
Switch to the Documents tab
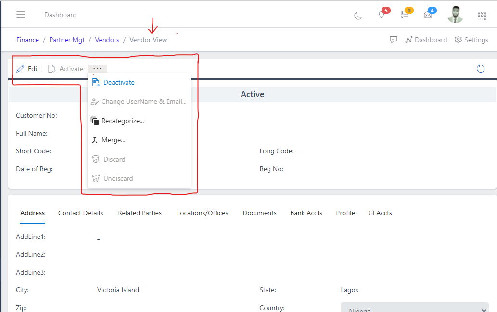259,213
